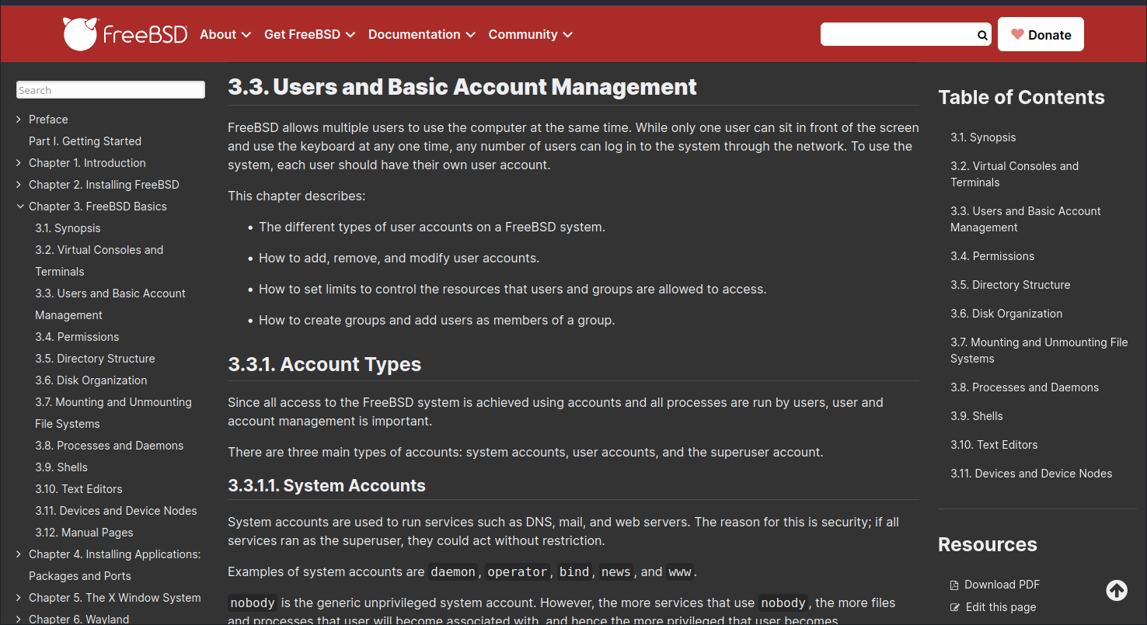Go to 3.9. Shells in Table of Contents
The image size is (1147, 625).
pos(977,416)
